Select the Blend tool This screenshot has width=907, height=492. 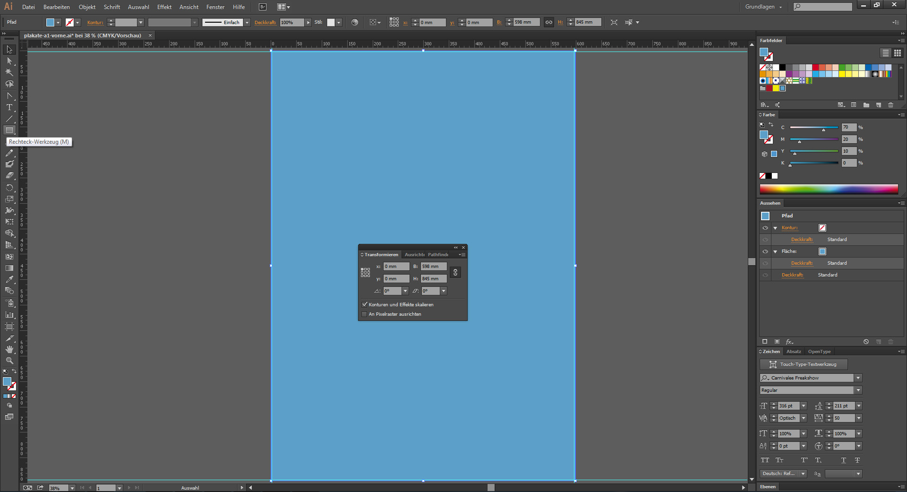(x=9, y=291)
